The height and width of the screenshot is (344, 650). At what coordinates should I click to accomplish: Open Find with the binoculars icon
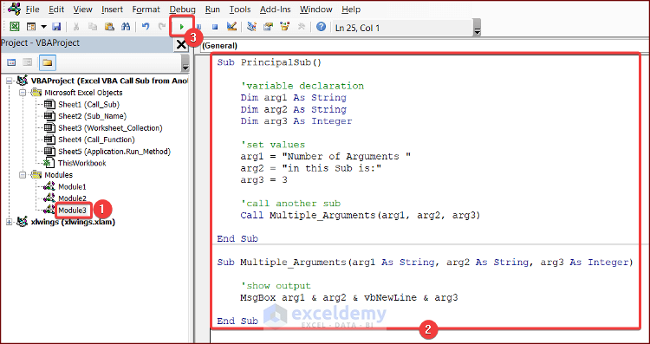click(125, 27)
